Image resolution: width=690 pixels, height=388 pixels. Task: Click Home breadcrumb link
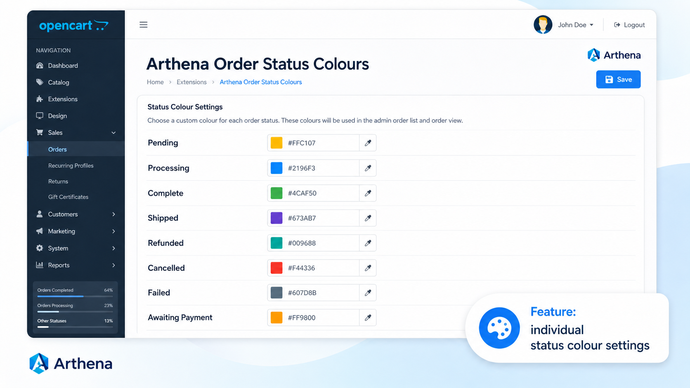click(x=155, y=82)
